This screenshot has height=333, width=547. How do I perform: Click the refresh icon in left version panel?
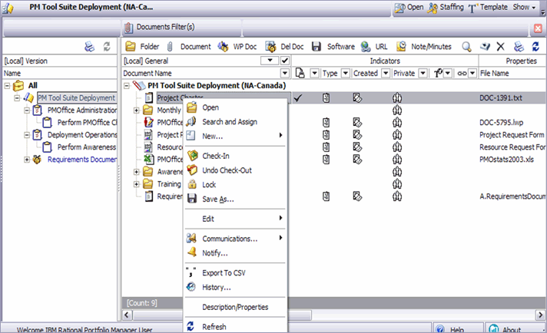[x=107, y=46]
